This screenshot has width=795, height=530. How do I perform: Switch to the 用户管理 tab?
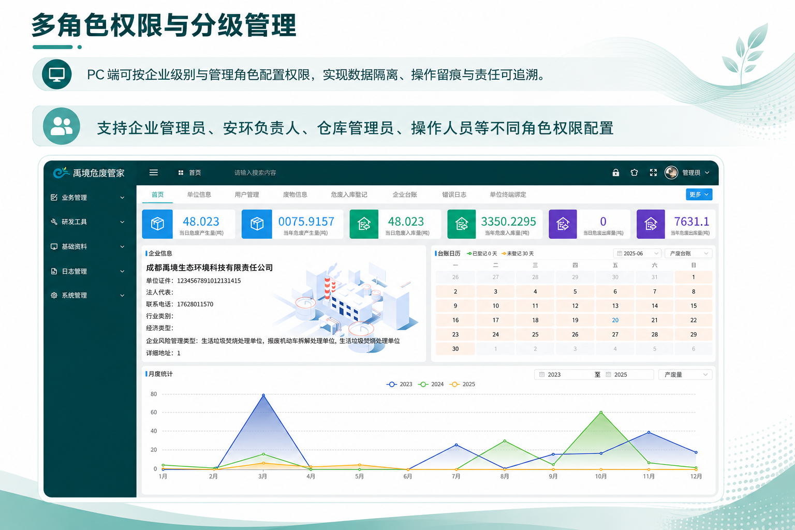247,195
